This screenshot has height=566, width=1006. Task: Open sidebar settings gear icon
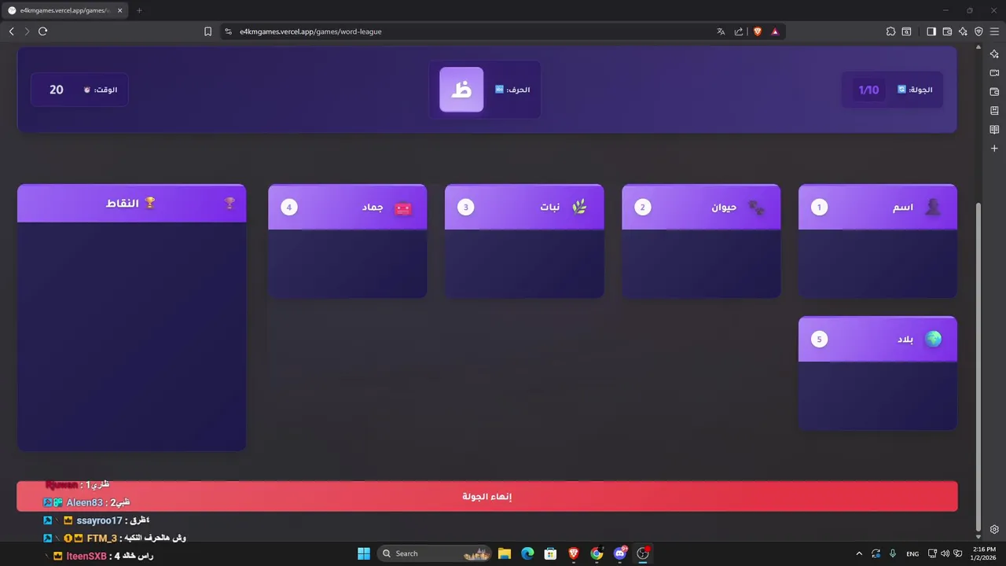tap(994, 529)
